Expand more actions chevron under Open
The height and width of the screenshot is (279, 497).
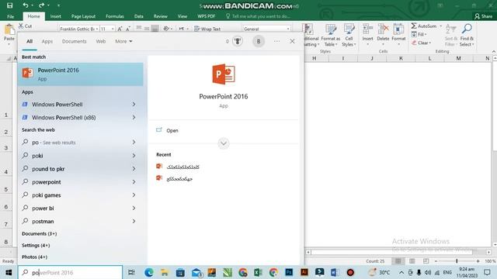224,143
